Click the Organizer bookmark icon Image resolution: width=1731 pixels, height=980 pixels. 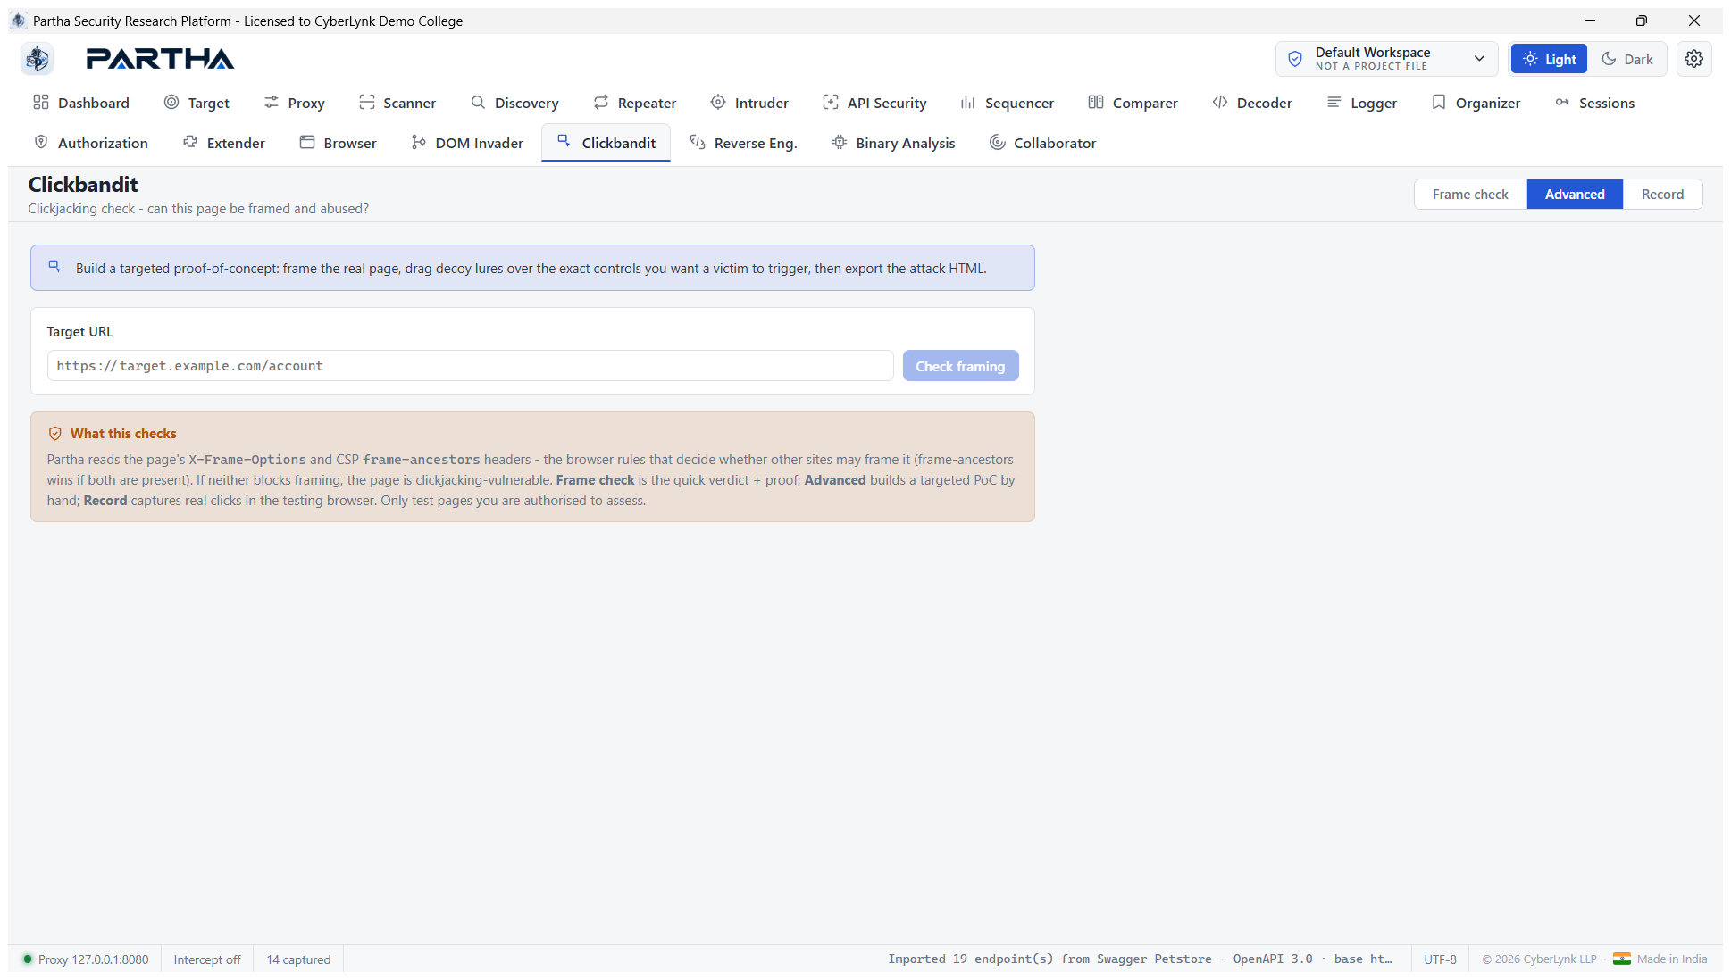pos(1439,103)
